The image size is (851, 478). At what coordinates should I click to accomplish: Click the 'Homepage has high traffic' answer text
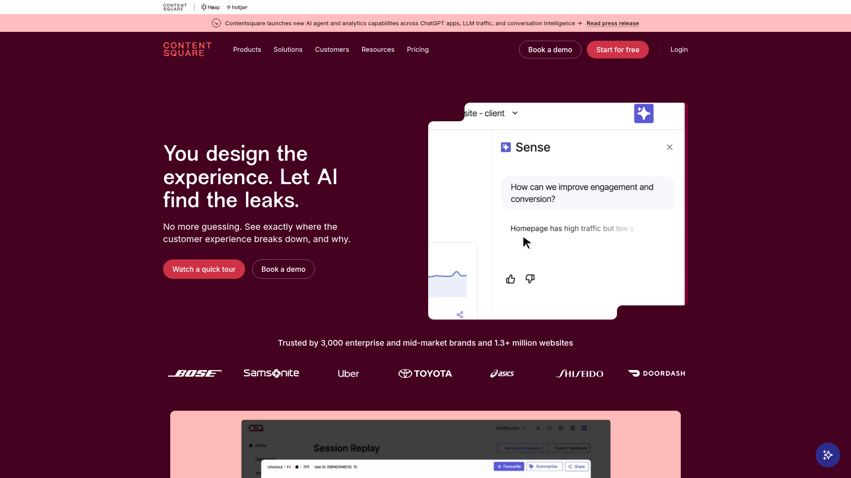(572, 228)
